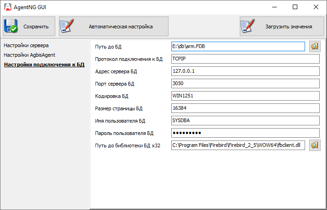Screen dimensions: 327x210
Task: Click the Загрузить значения pencil icon
Action: coord(248,27)
